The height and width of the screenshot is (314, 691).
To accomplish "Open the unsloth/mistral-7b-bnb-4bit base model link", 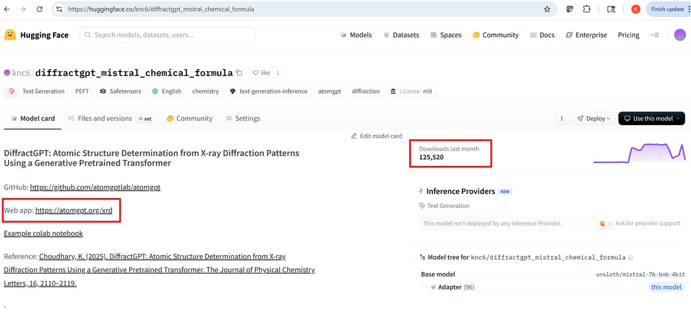I will click(x=640, y=274).
